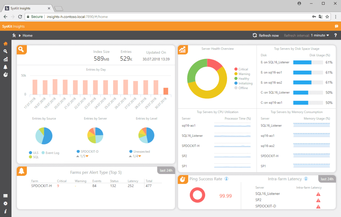
Task: Click Refresh now
Action: pyautogui.click(x=265, y=35)
